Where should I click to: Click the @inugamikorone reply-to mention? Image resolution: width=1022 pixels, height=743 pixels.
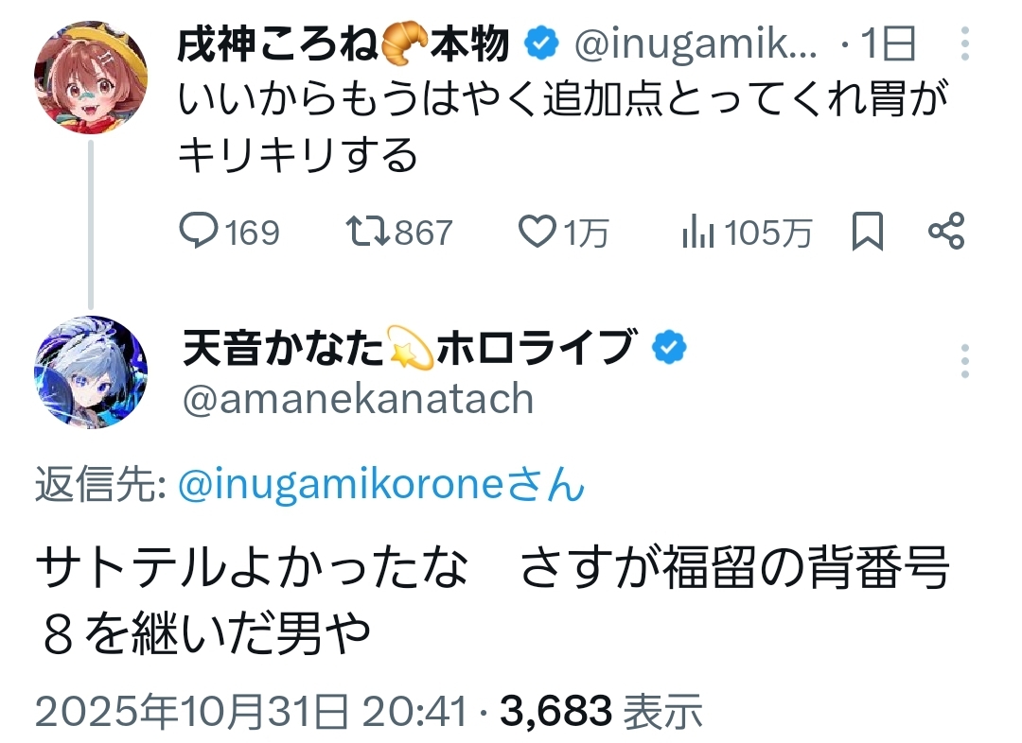[379, 485]
